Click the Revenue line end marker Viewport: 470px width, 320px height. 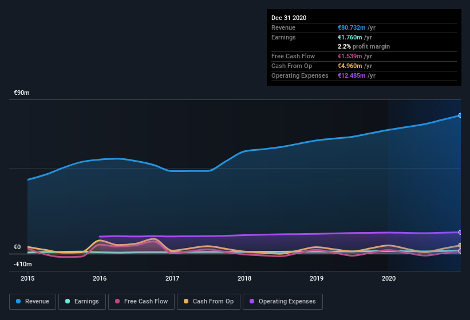tap(460, 115)
